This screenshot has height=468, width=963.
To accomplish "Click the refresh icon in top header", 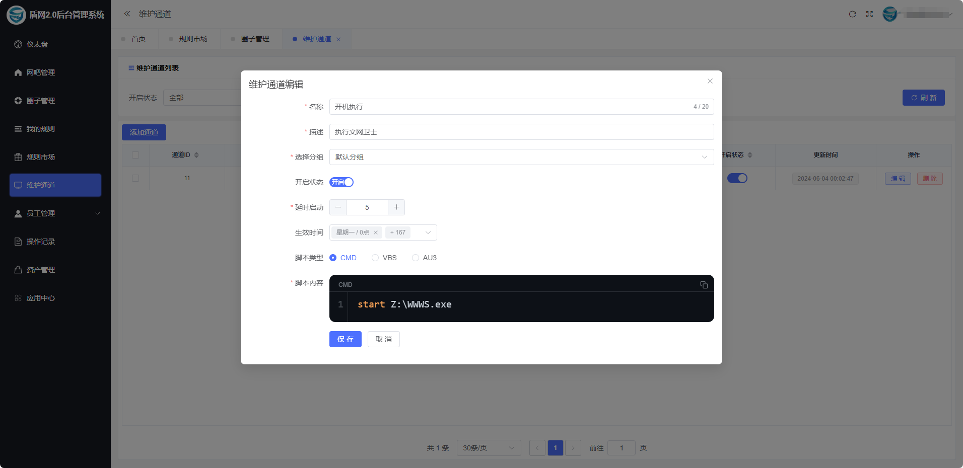I will (x=852, y=14).
